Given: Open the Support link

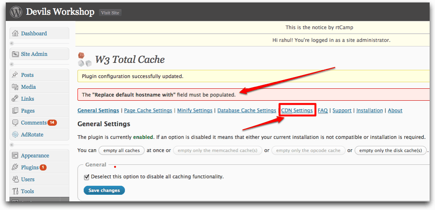Looking at the screenshot, I should click(x=342, y=111).
